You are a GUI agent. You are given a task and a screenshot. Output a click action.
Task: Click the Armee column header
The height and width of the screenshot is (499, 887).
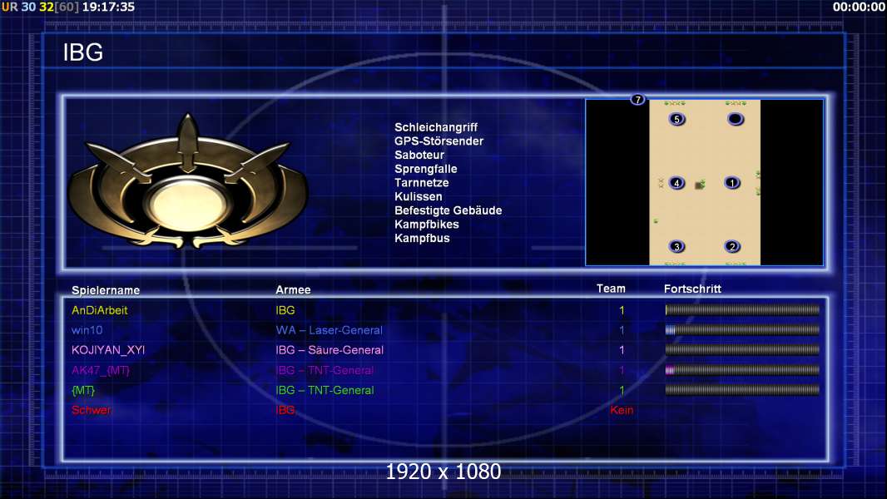coord(293,290)
